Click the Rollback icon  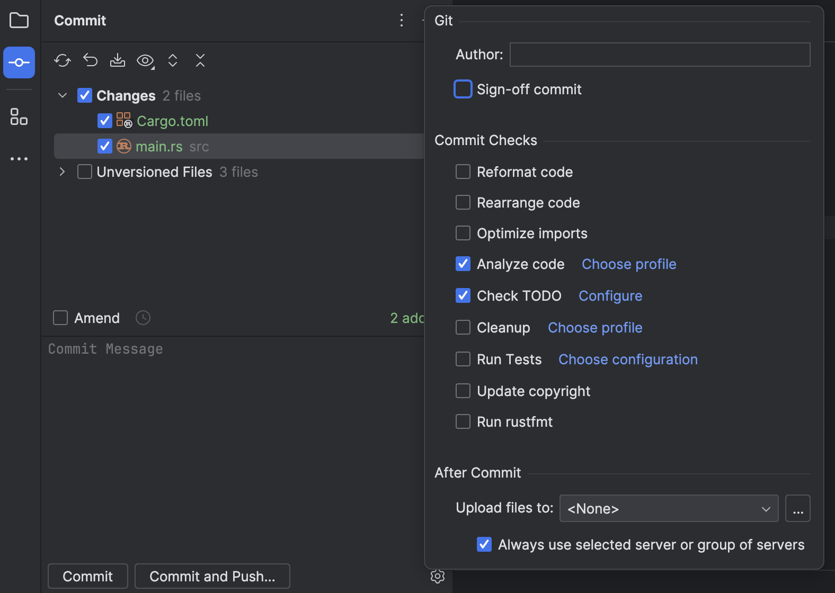pyautogui.click(x=90, y=60)
